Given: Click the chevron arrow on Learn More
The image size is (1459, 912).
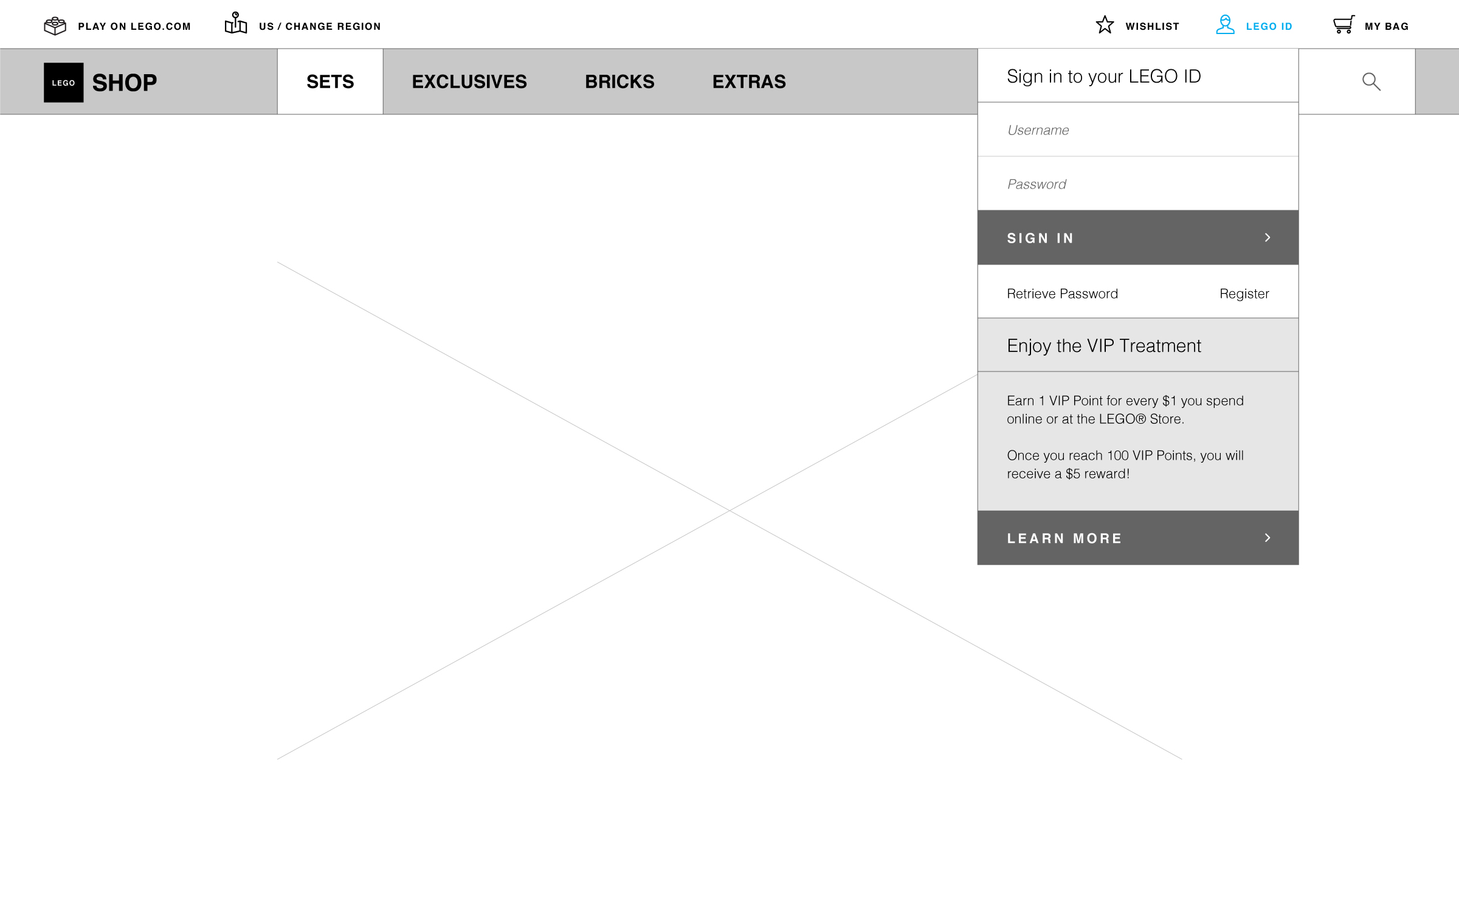Looking at the screenshot, I should point(1268,538).
